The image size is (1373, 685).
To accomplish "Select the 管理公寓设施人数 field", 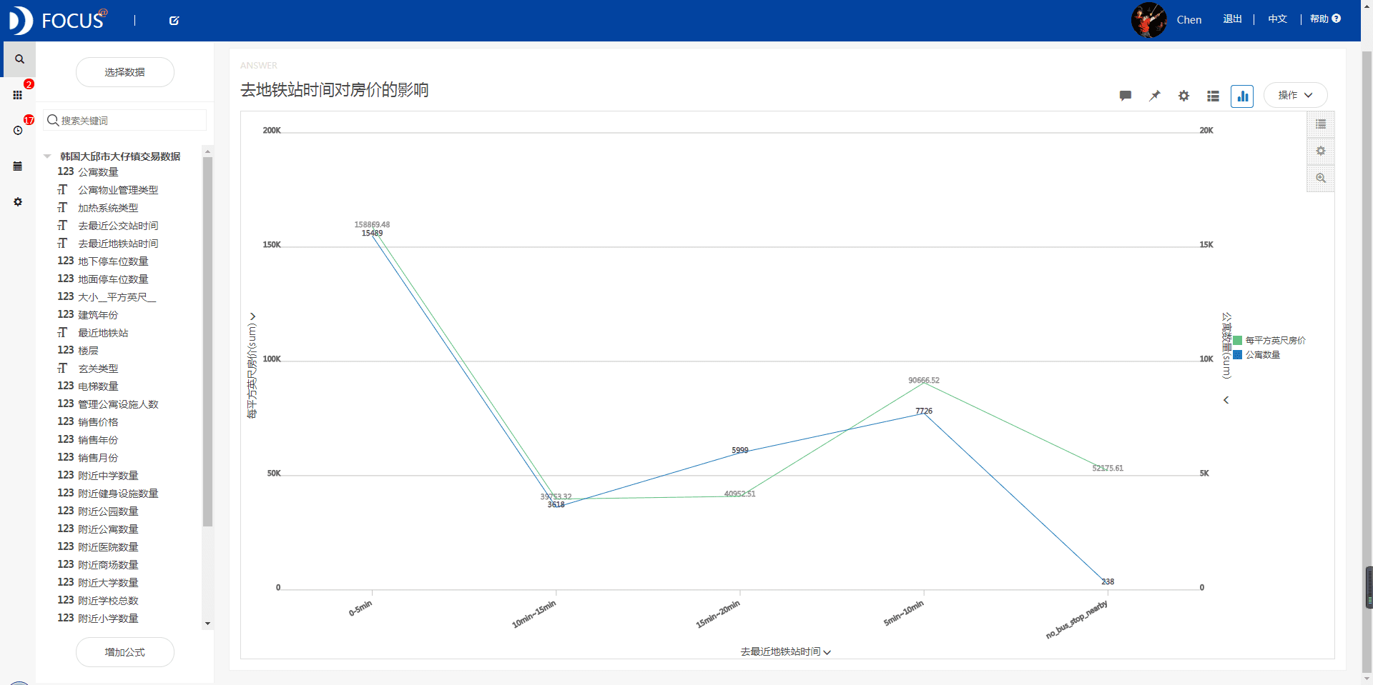I will point(118,404).
